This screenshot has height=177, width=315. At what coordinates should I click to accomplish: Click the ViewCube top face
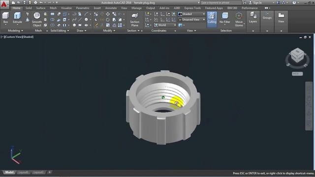click(x=298, y=51)
